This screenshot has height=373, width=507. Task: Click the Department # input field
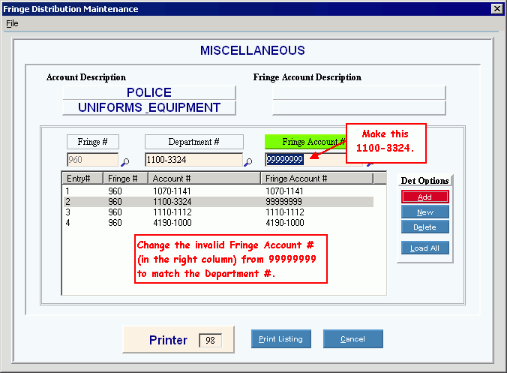coord(193,160)
